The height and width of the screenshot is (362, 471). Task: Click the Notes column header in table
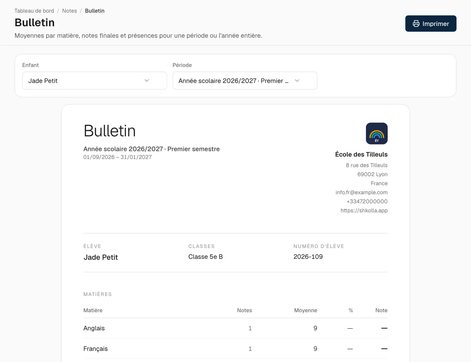pyautogui.click(x=245, y=310)
